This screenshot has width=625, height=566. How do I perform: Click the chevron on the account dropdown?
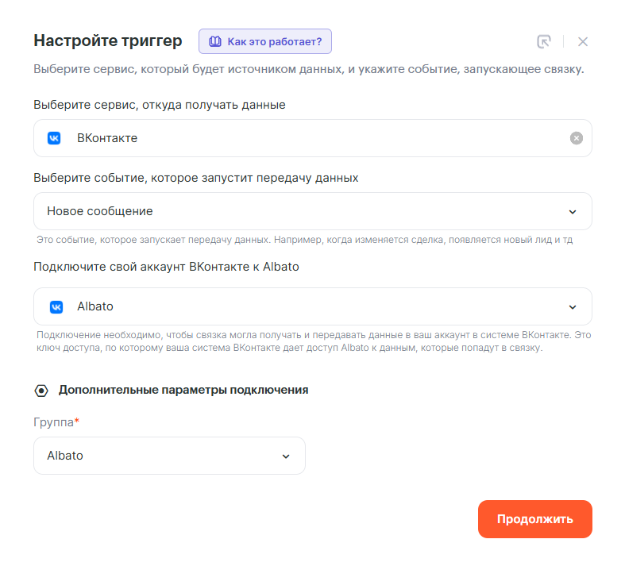(573, 306)
